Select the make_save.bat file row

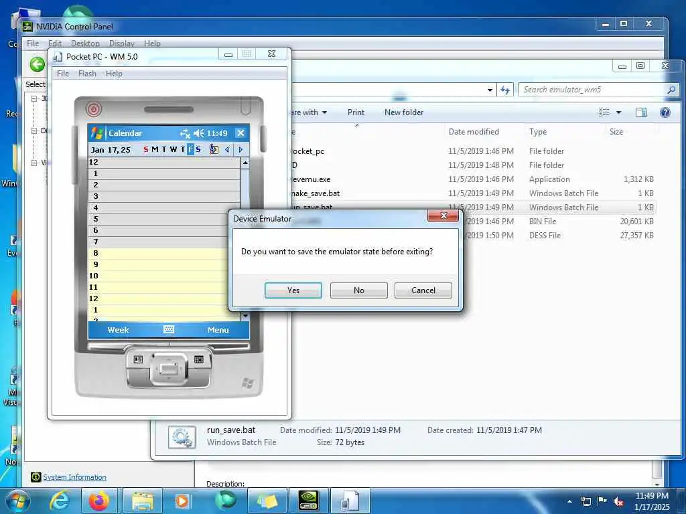tap(472, 193)
